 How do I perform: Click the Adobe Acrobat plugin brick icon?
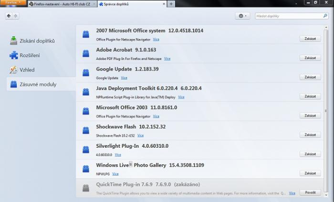point(86,53)
